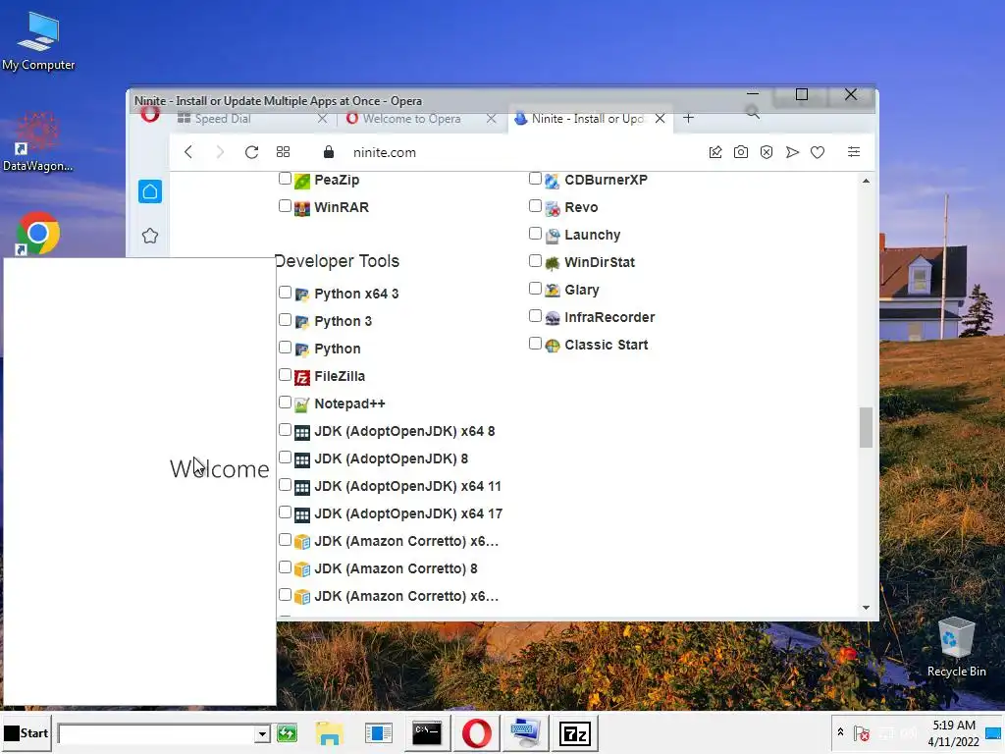Open the Start menu

26,732
